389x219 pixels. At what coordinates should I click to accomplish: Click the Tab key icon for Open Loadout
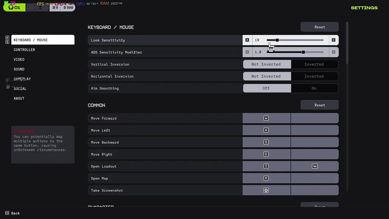click(315, 166)
